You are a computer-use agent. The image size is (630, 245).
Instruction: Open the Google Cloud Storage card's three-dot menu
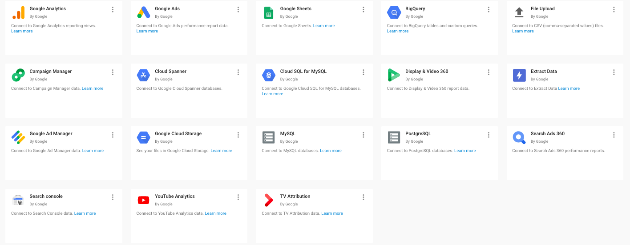tap(238, 135)
